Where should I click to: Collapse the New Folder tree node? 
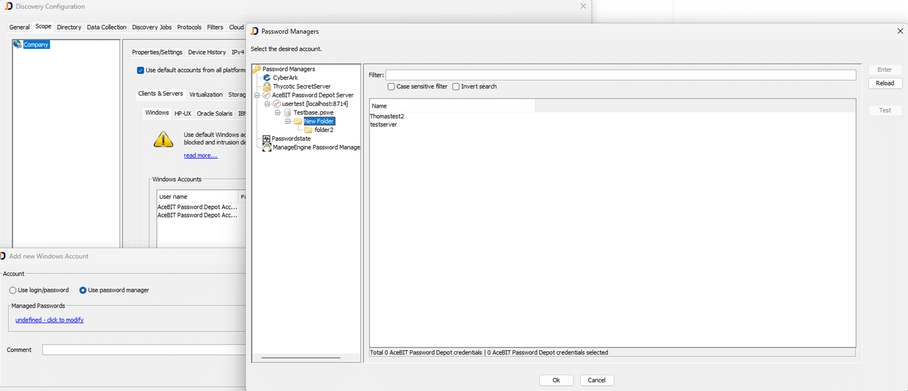point(288,121)
